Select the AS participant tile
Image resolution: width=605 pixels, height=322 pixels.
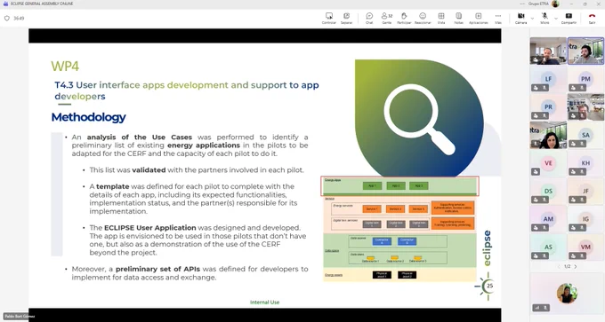[x=548, y=247]
